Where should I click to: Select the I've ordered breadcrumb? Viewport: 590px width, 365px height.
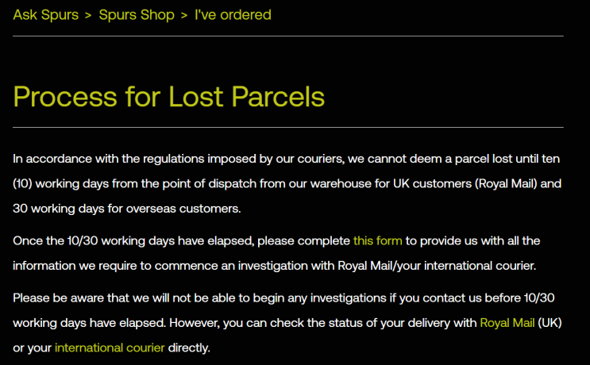(x=233, y=15)
